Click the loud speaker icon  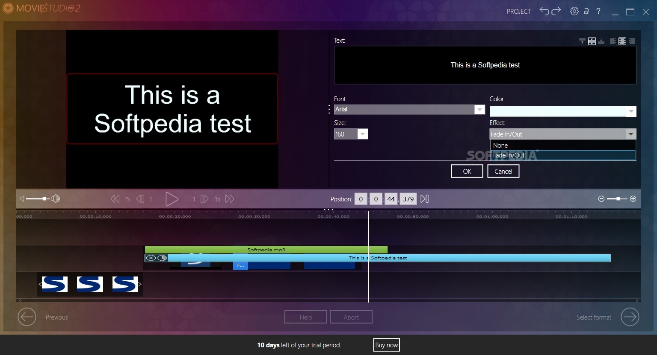[56, 199]
